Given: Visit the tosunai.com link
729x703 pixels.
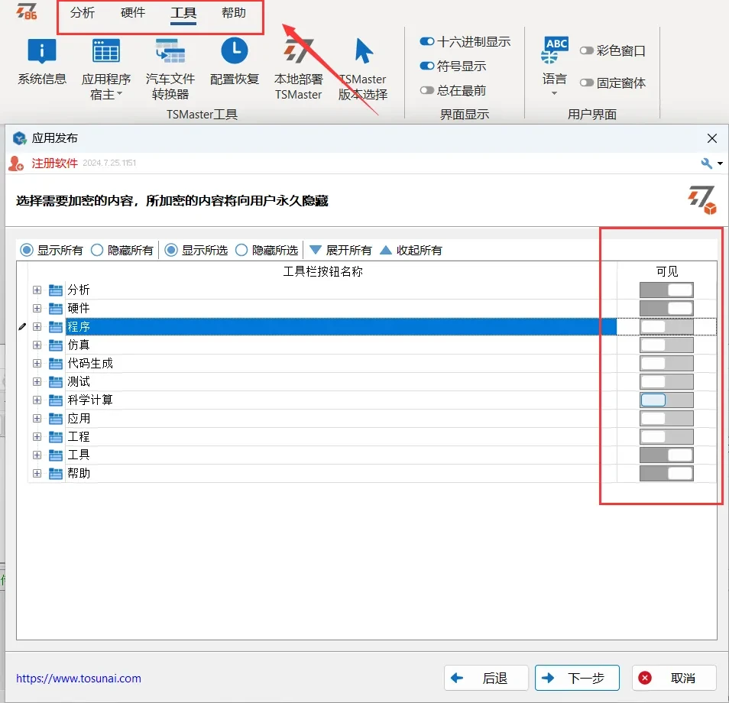Looking at the screenshot, I should pos(76,677).
